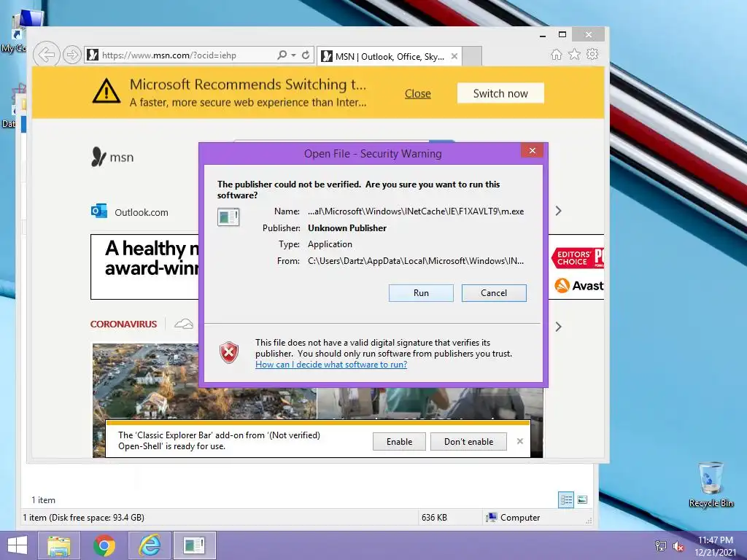Screen dimensions: 747x560
Task: Go back using Internet Explorer's back arrow
Action: [x=46, y=55]
